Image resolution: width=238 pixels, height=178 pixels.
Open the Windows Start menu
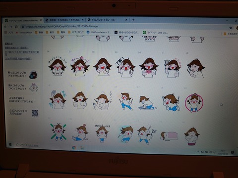coord(10,144)
